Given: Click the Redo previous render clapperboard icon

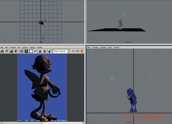Looking at the screenshot, I should tap(2, 51).
